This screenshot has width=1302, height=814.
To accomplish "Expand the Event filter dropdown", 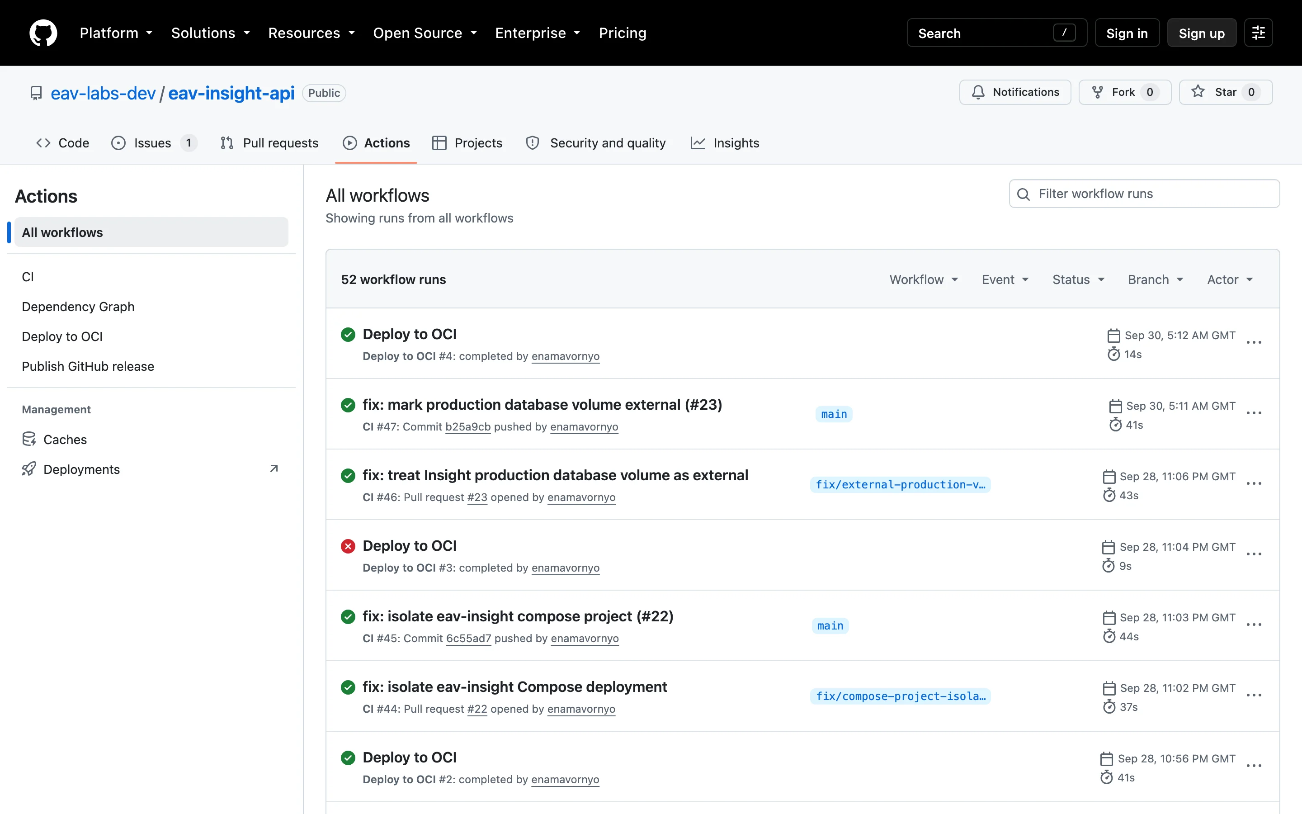I will click(x=1005, y=279).
